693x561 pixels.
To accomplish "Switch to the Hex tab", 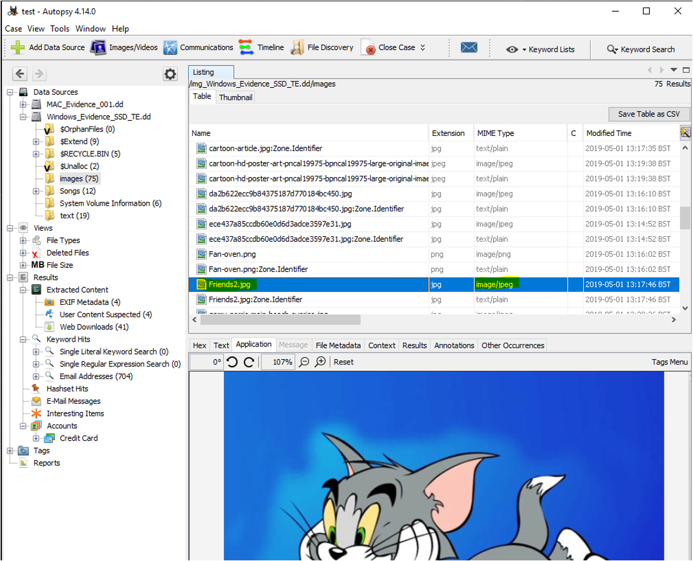I will coord(200,345).
